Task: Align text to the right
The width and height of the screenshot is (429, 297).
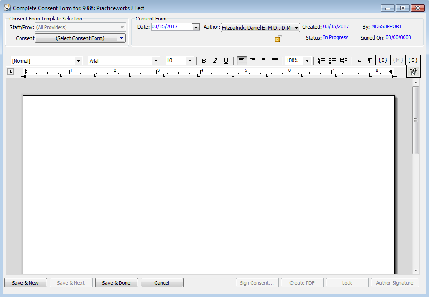Action: [x=253, y=60]
